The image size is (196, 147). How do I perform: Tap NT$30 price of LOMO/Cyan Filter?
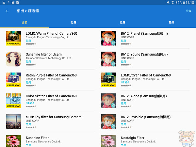click(125, 82)
